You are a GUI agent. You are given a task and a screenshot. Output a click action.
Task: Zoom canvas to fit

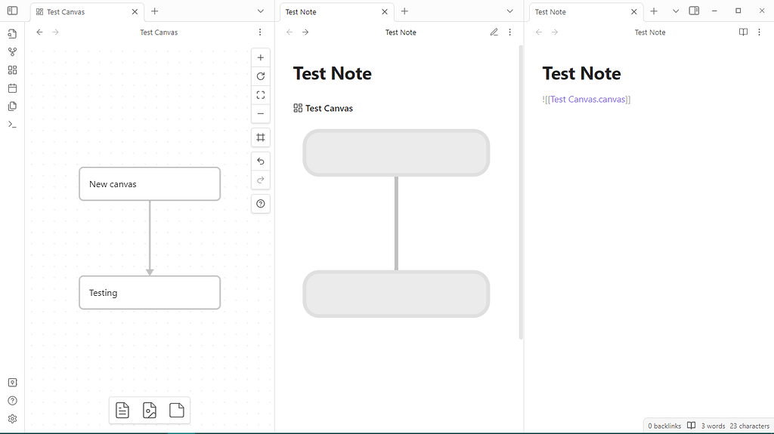pyautogui.click(x=261, y=94)
